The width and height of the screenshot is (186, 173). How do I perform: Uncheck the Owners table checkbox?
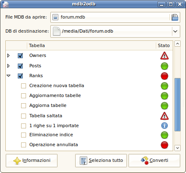pyautogui.click(x=20, y=56)
